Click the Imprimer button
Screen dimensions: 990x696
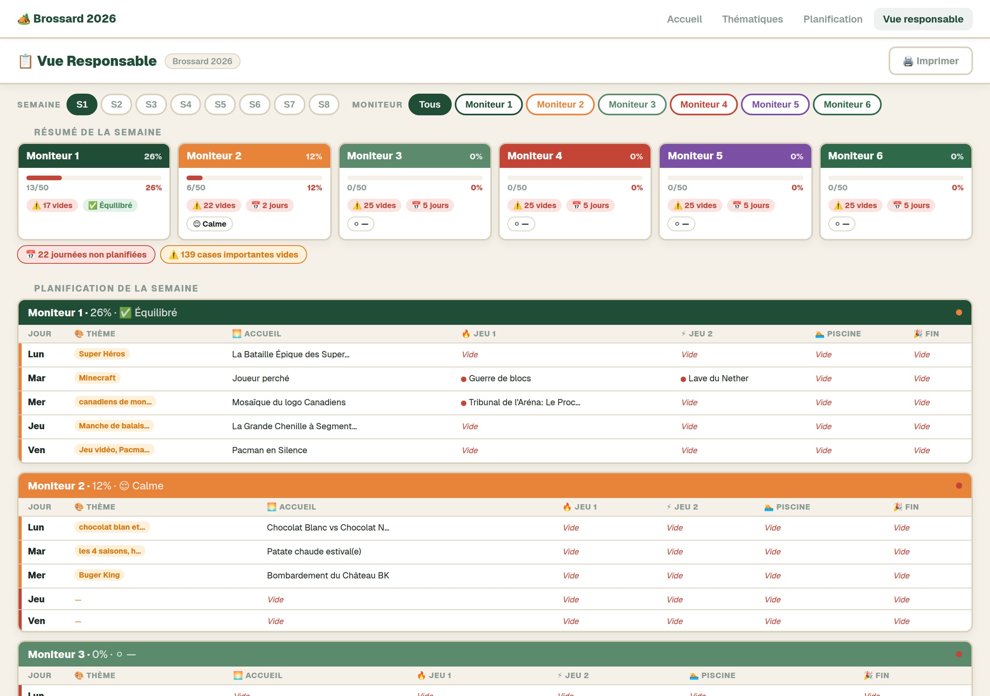(x=931, y=61)
